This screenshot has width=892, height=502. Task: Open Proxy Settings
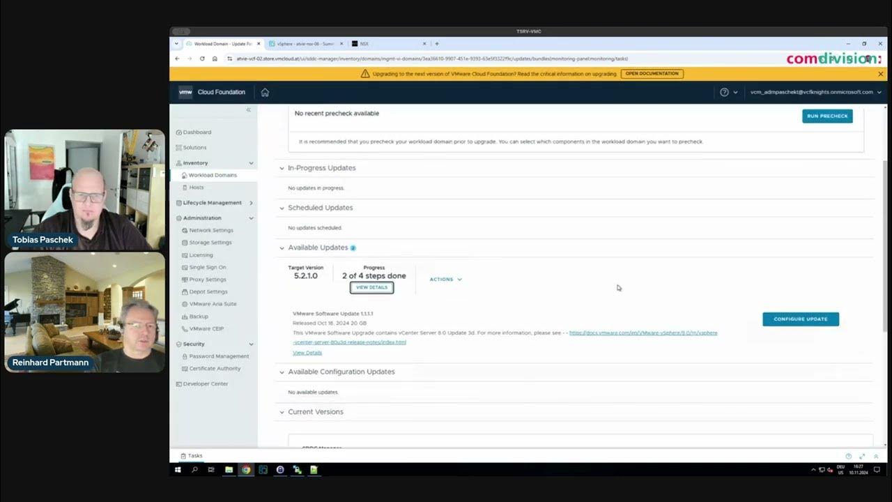tap(208, 280)
